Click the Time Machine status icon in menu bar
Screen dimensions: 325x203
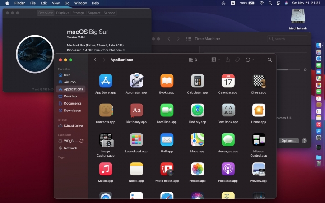223,3
